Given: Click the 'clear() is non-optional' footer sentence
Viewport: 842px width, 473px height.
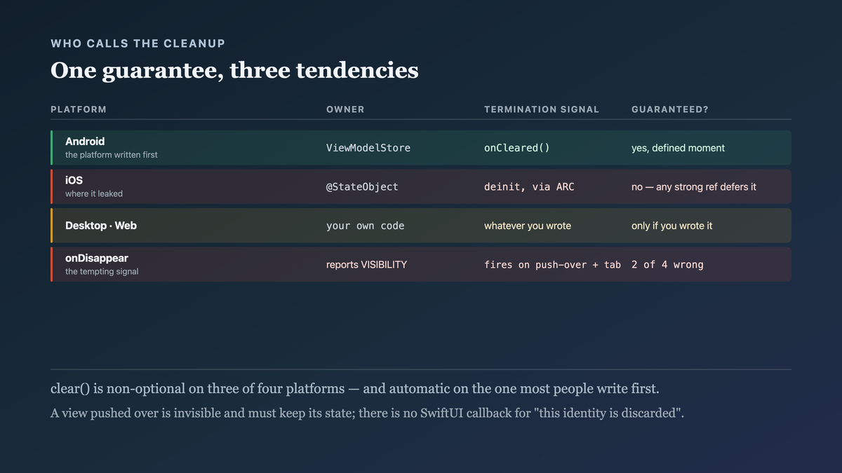Looking at the screenshot, I should pos(354,389).
